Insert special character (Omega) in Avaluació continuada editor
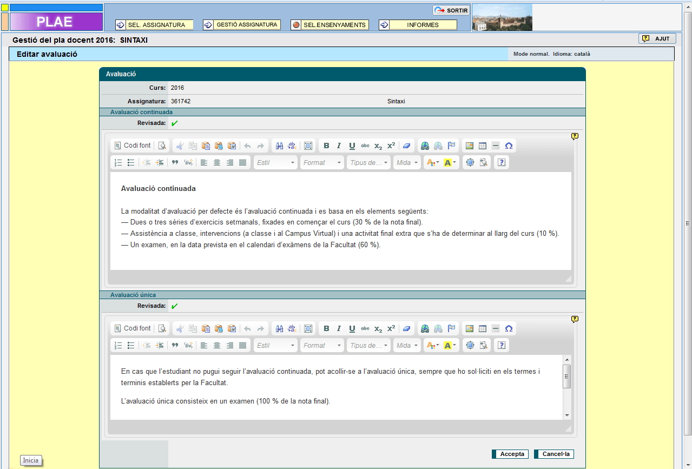The height and width of the screenshot is (469, 692). (x=509, y=146)
